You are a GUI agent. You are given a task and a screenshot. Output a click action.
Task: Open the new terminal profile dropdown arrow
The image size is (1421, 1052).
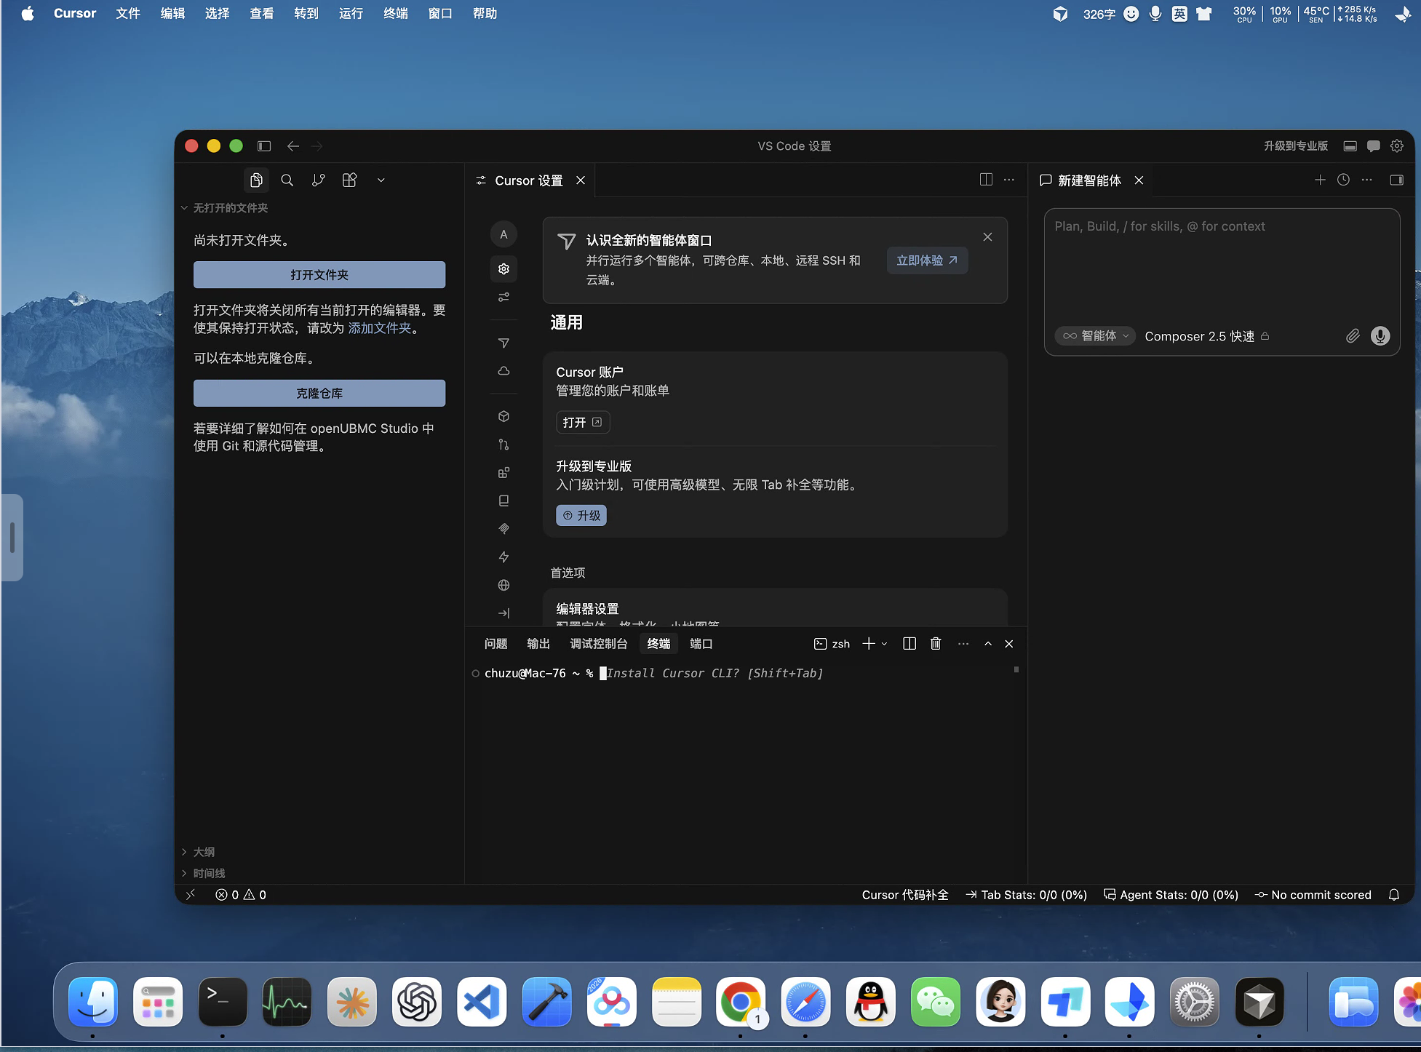pyautogui.click(x=885, y=644)
